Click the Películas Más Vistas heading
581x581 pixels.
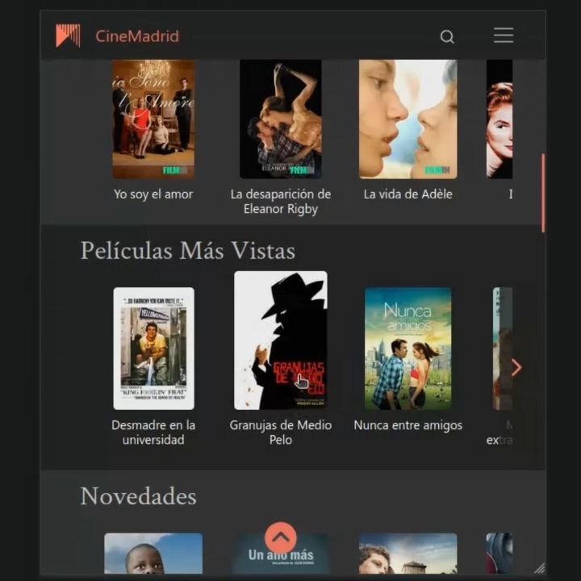188,251
